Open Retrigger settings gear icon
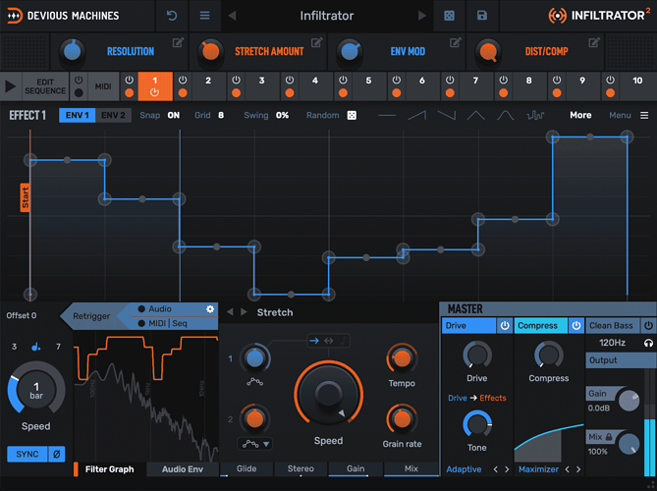 click(210, 308)
